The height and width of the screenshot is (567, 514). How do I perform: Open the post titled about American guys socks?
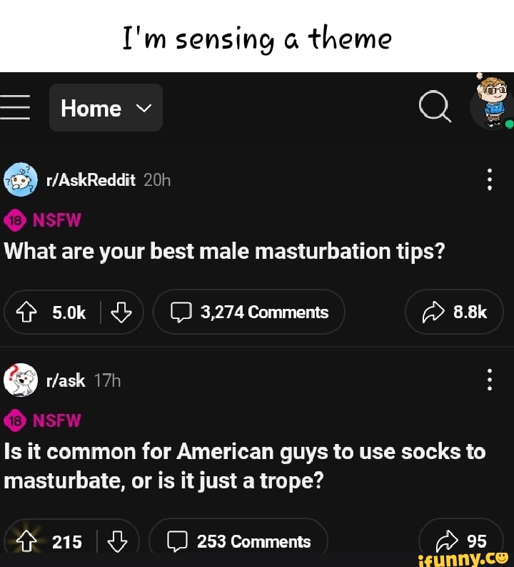(x=244, y=466)
